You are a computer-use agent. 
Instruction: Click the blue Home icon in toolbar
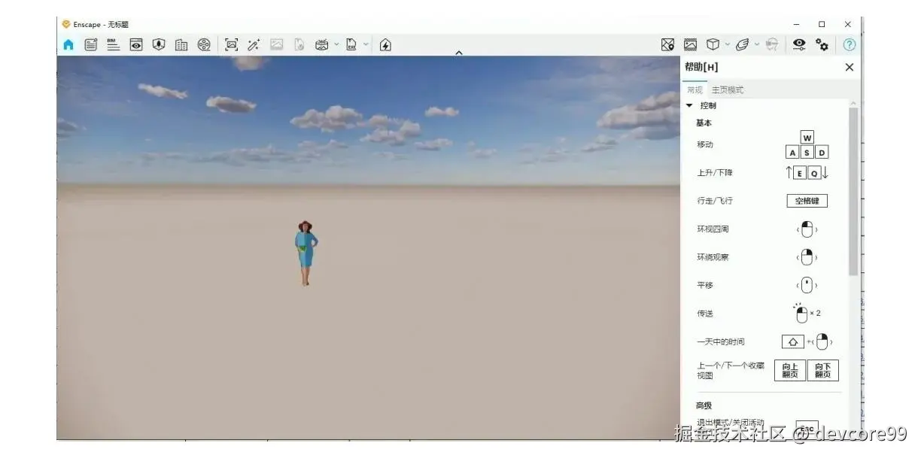tap(68, 44)
